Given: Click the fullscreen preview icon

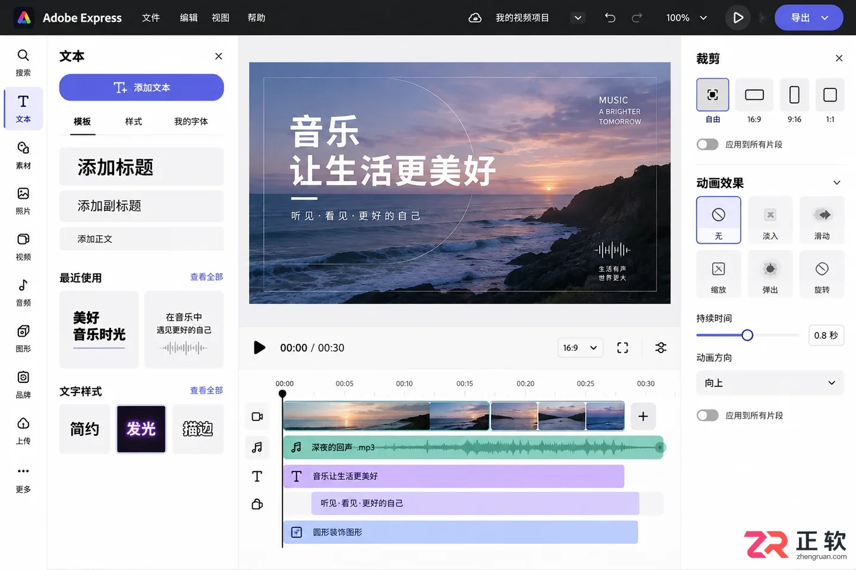Looking at the screenshot, I should pyautogui.click(x=622, y=348).
